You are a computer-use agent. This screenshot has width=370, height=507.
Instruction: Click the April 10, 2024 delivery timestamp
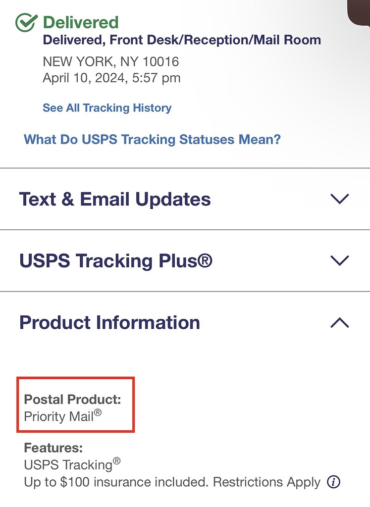click(111, 78)
